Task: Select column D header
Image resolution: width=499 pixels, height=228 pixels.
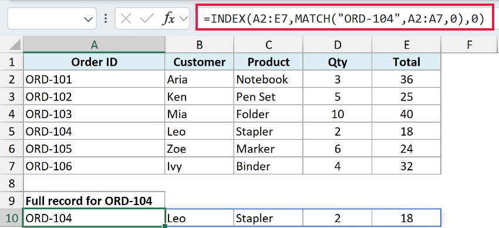Action: coord(338,45)
